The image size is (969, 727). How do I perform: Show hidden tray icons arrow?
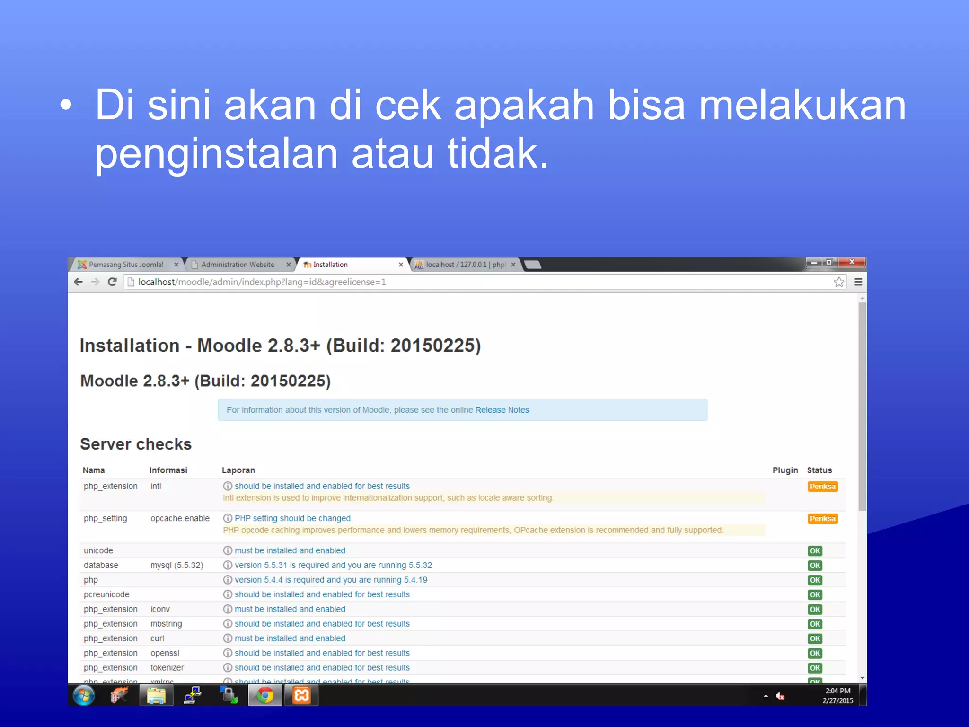click(766, 696)
